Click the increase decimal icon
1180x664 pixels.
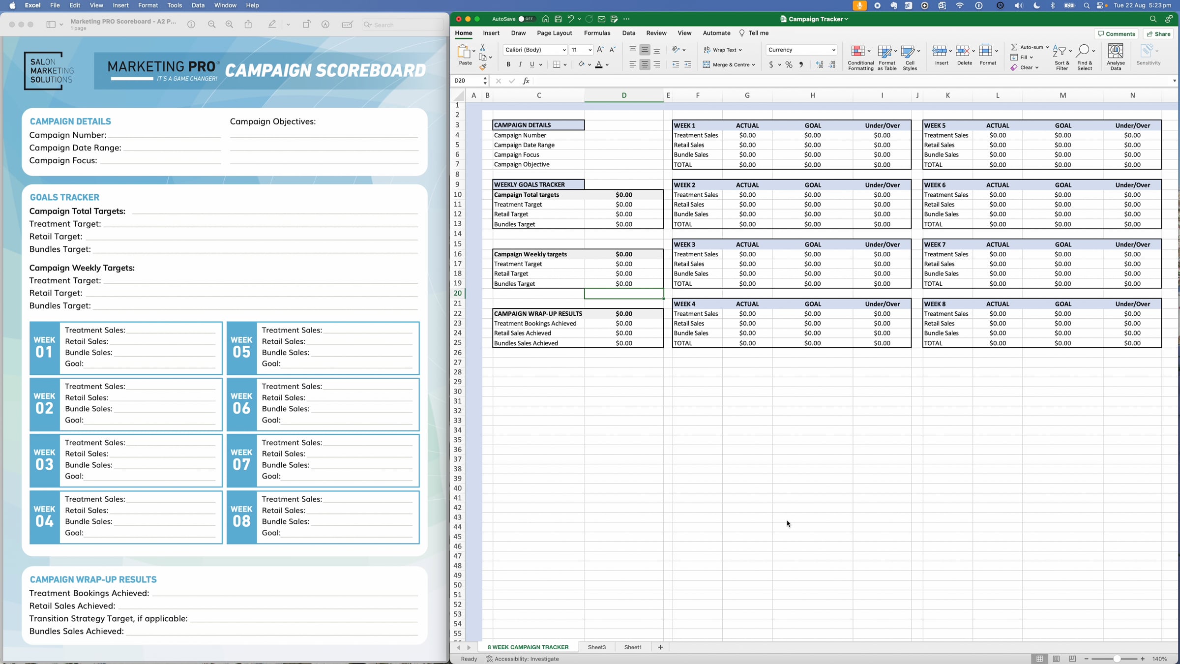pos(820,65)
